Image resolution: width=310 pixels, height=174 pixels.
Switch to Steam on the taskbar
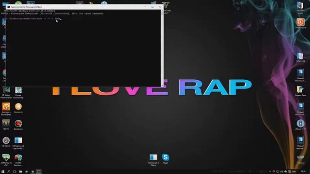coord(27,172)
